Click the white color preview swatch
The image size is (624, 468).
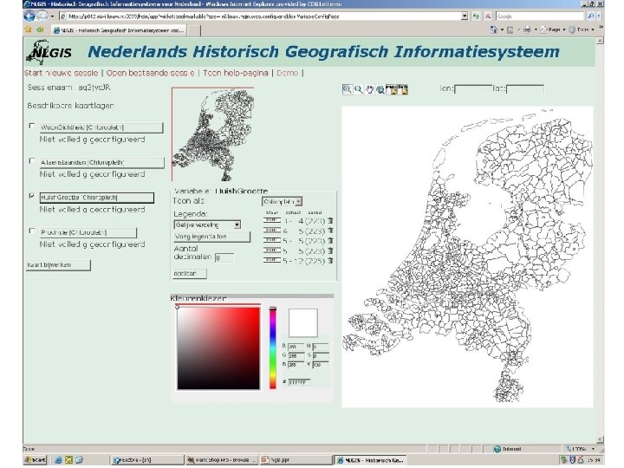[303, 322]
